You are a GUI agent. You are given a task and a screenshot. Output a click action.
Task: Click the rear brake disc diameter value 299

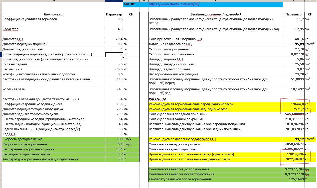click(114, 114)
